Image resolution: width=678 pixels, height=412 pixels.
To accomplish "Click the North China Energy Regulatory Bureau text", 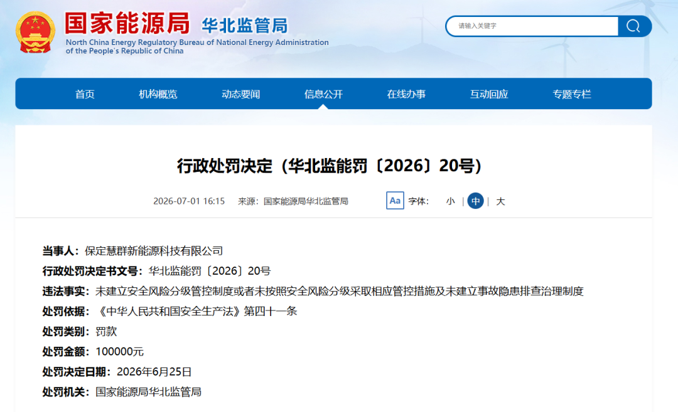I will click(197, 46).
